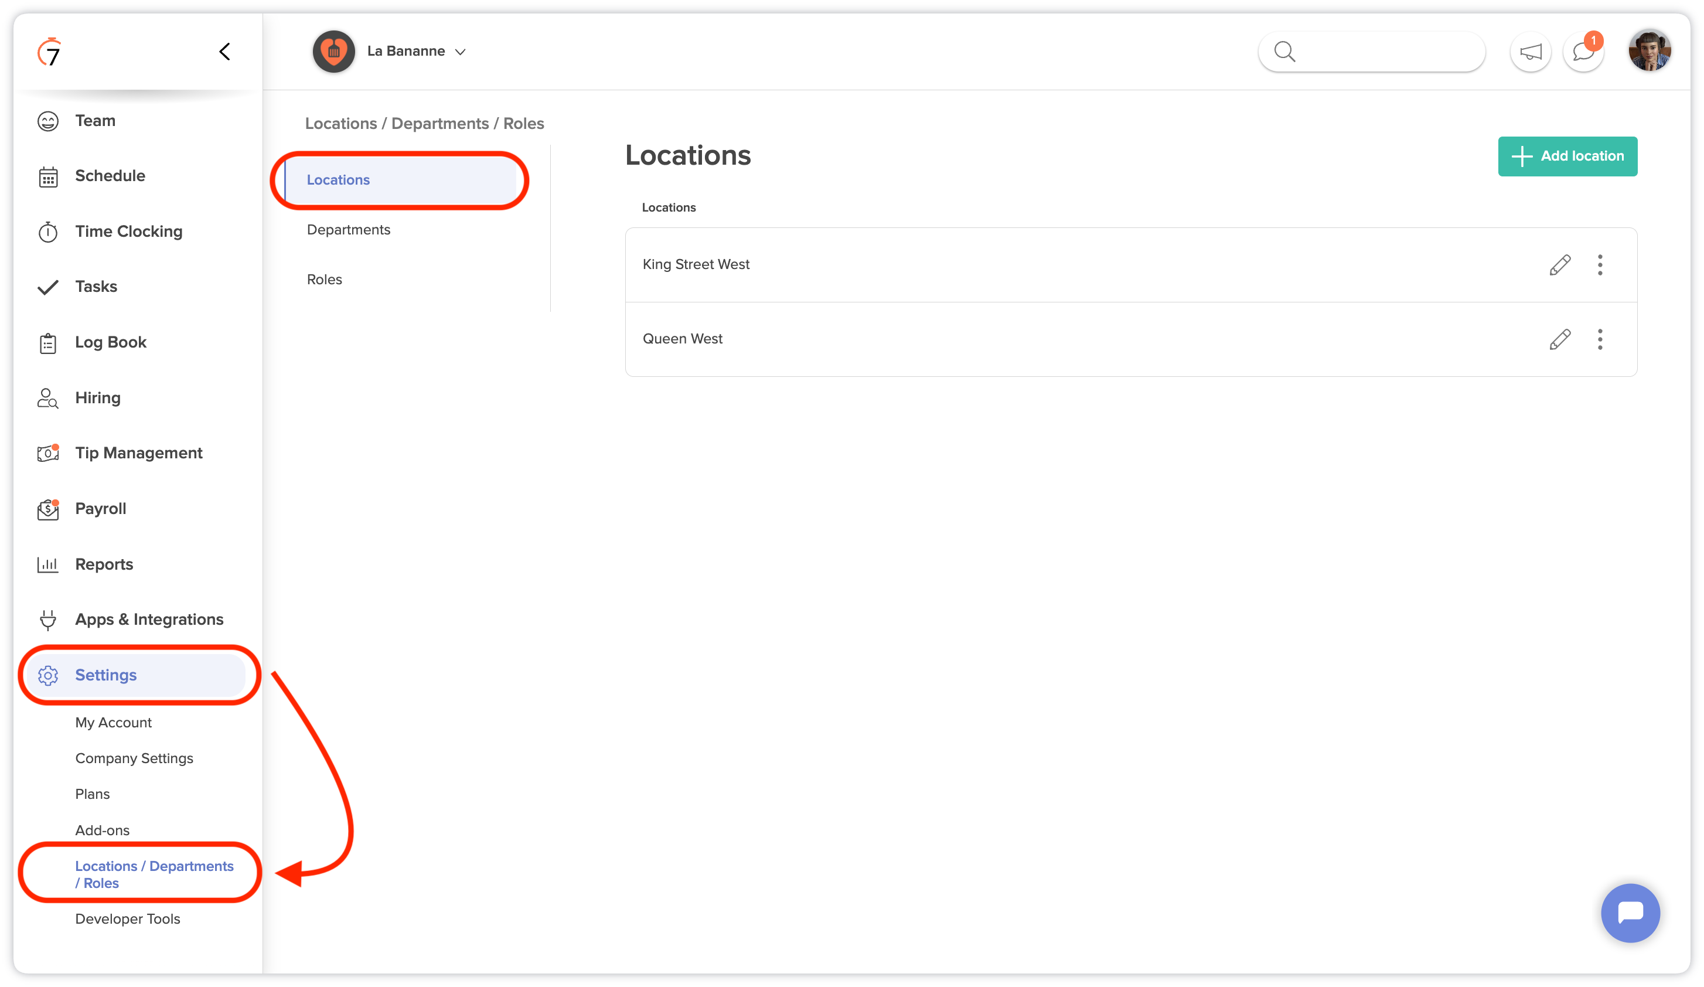
Task: Select the Queen West row text
Action: (682, 339)
